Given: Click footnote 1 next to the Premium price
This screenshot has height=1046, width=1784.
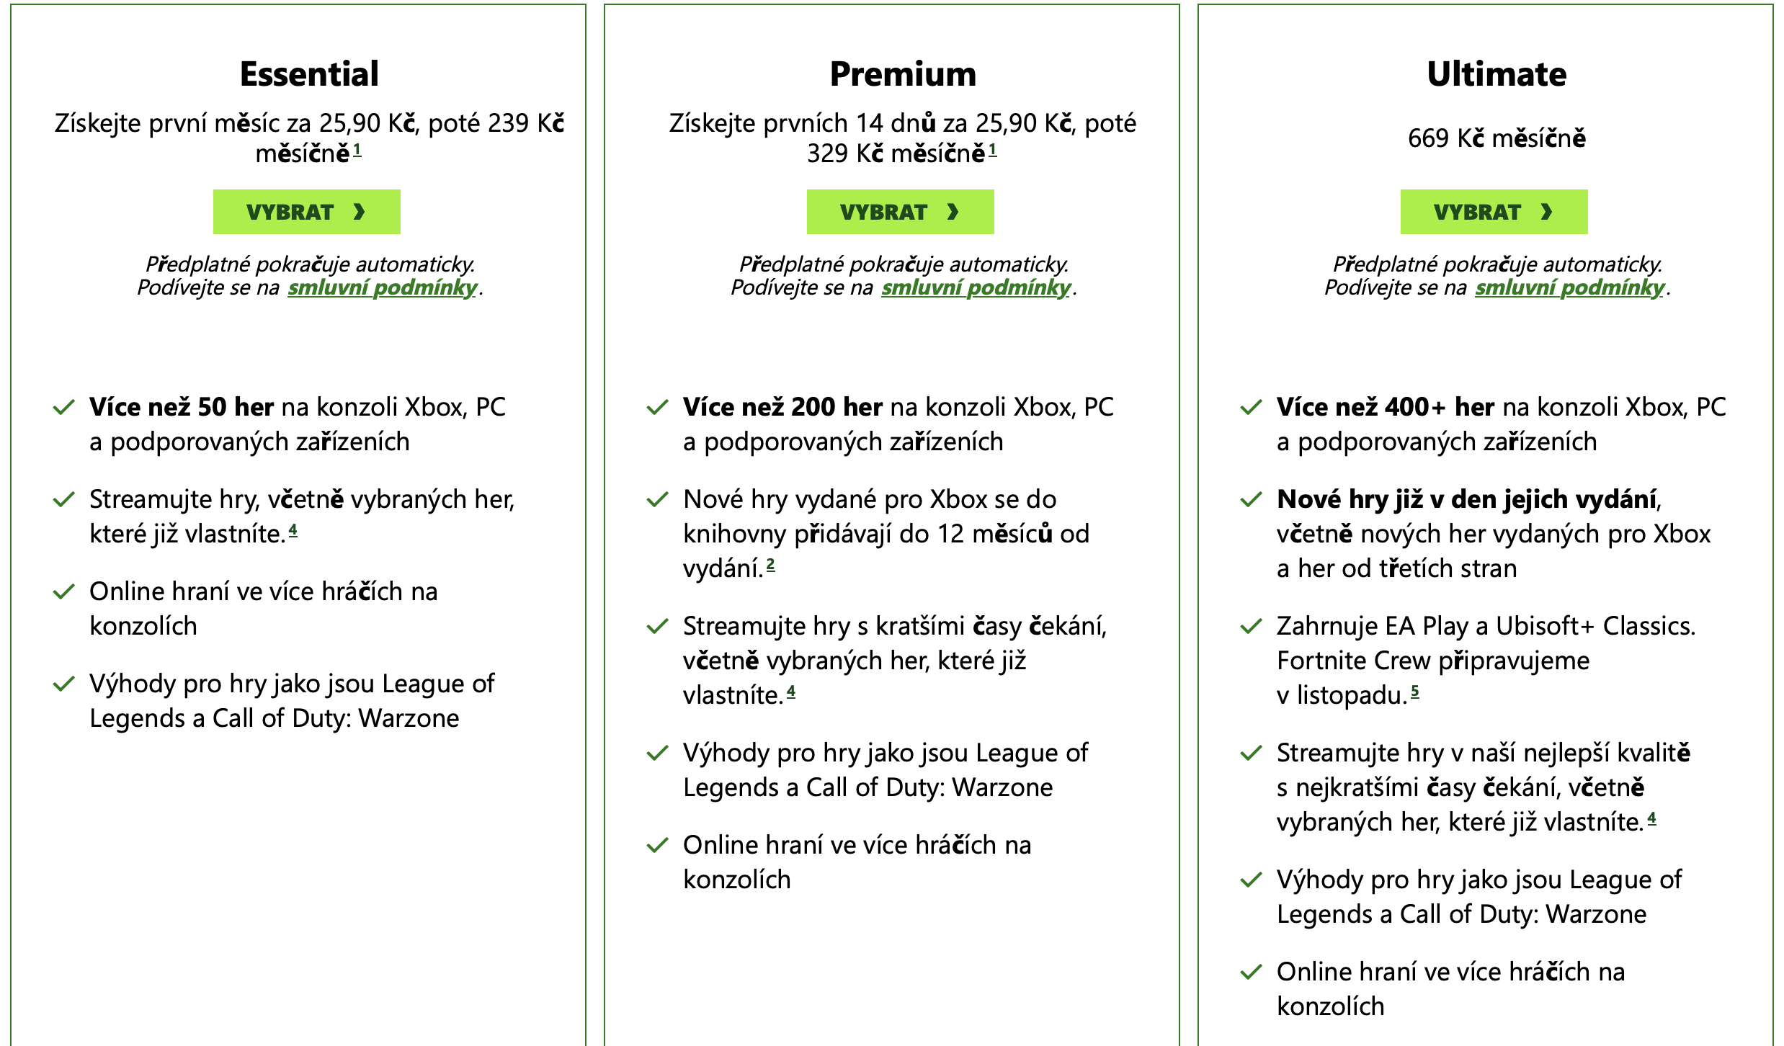Looking at the screenshot, I should pyautogui.click(x=994, y=150).
